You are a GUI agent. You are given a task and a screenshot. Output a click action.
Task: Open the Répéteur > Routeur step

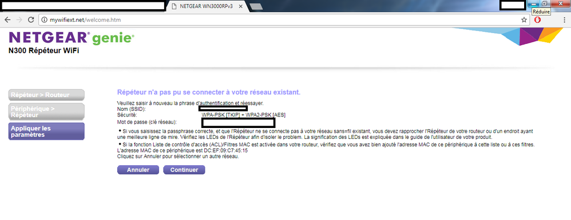(x=46, y=95)
